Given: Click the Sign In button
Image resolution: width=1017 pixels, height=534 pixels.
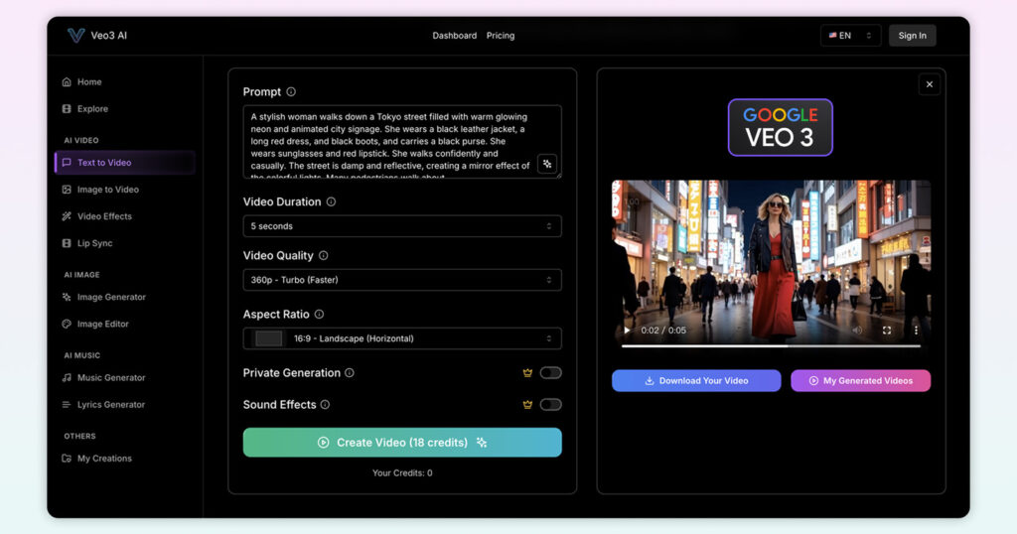Looking at the screenshot, I should [x=912, y=36].
